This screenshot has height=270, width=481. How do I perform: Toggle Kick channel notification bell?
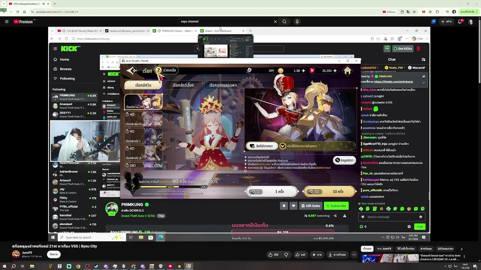pos(284,205)
